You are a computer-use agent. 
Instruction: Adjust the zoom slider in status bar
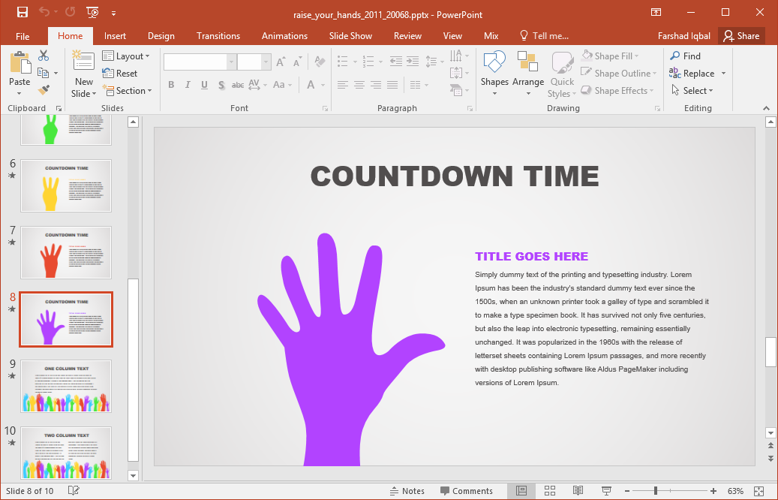[655, 491]
